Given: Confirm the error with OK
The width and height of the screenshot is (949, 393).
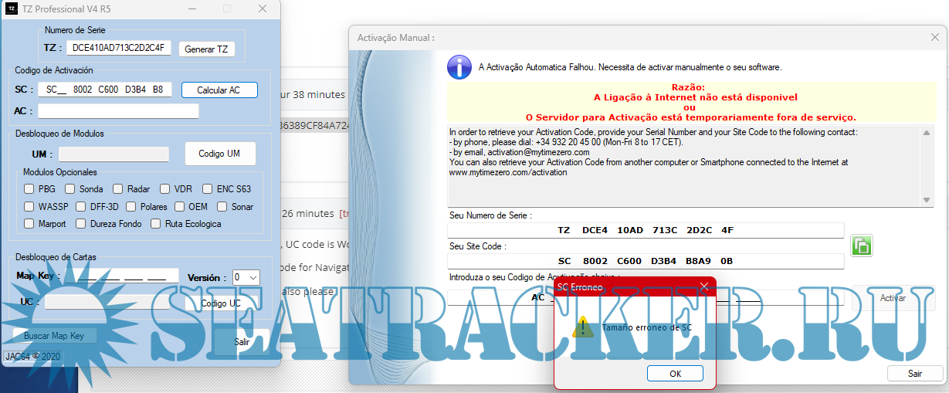Looking at the screenshot, I should tap(675, 374).
